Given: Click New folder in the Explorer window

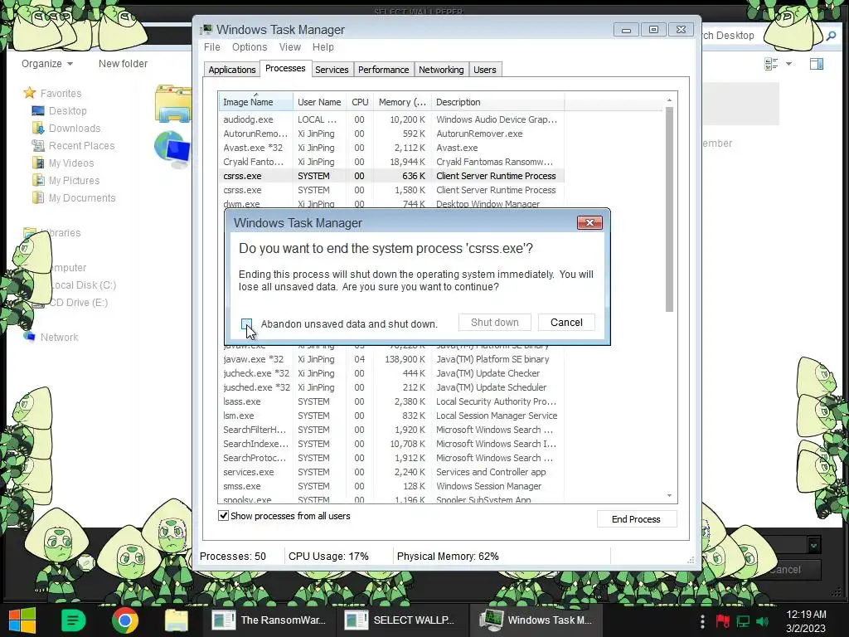Looking at the screenshot, I should (x=123, y=63).
